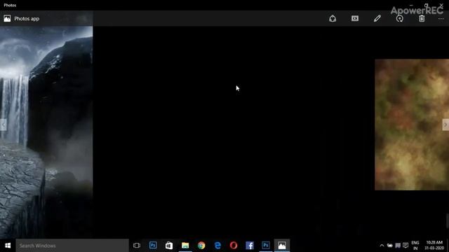Launch the Store from taskbar
The width and height of the screenshot is (449, 252).
pyautogui.click(x=169, y=246)
